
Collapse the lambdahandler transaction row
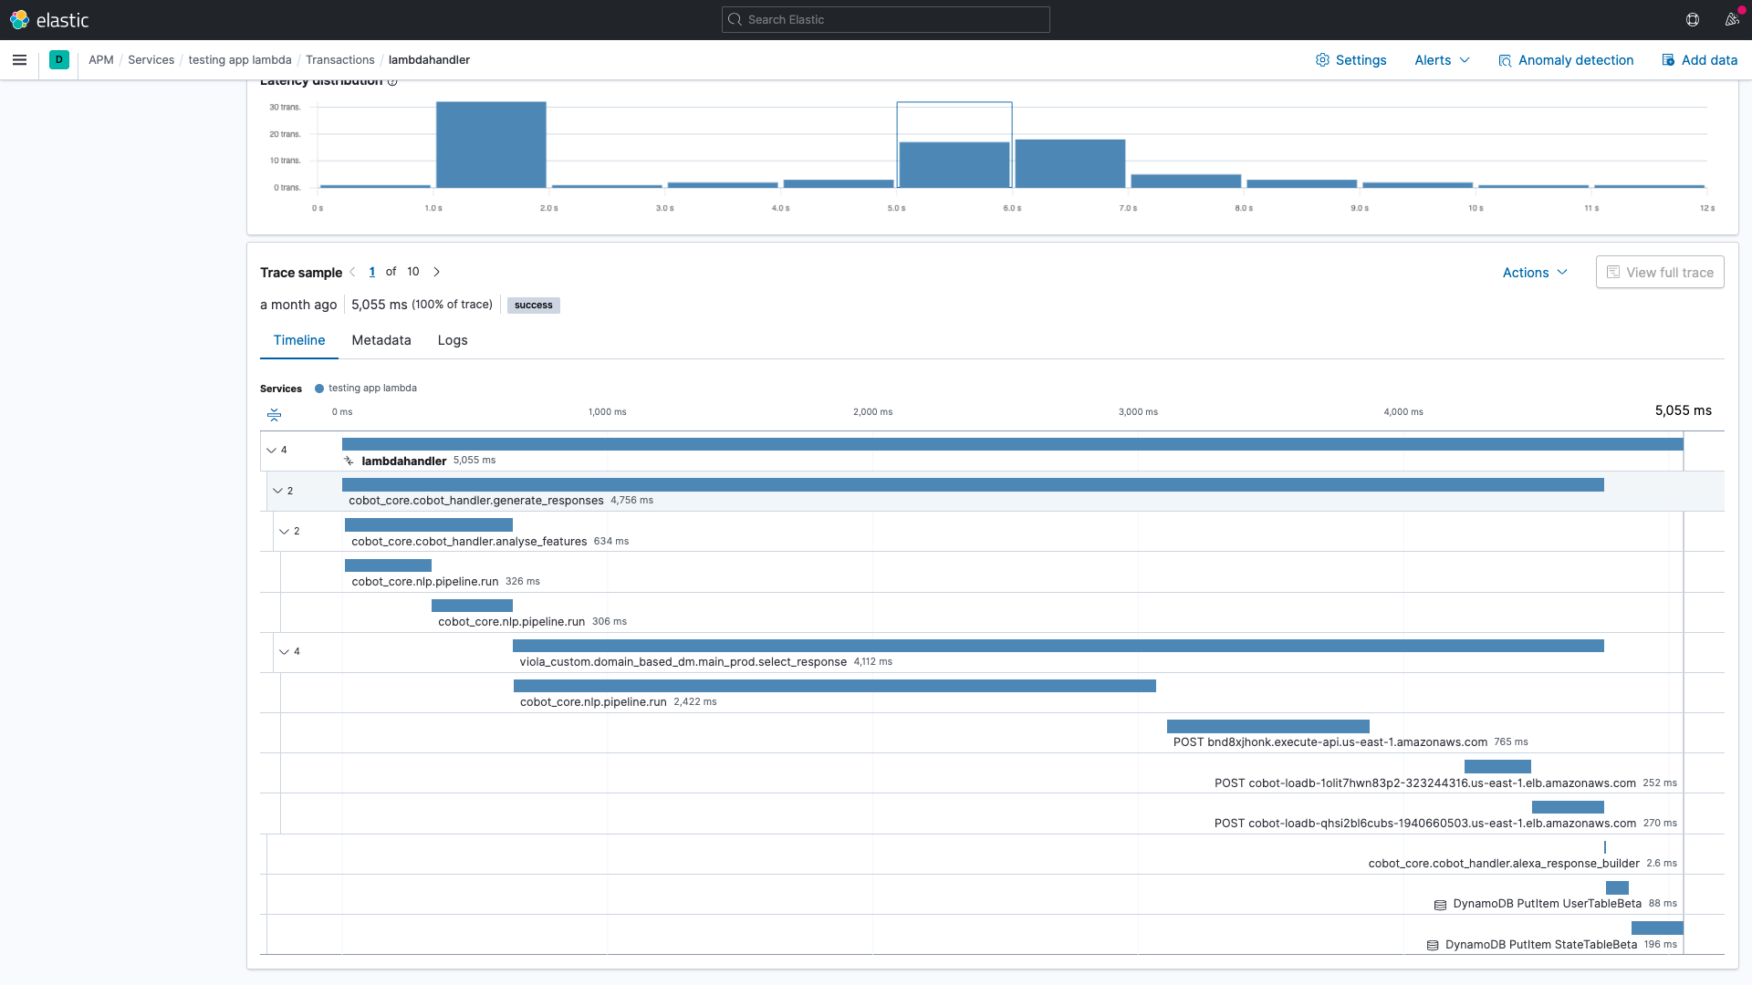(271, 451)
